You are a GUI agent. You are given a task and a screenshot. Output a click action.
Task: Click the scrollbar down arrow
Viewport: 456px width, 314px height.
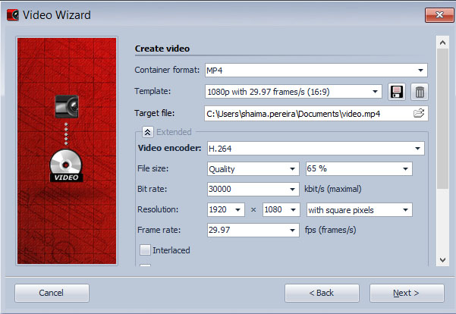[442, 259]
